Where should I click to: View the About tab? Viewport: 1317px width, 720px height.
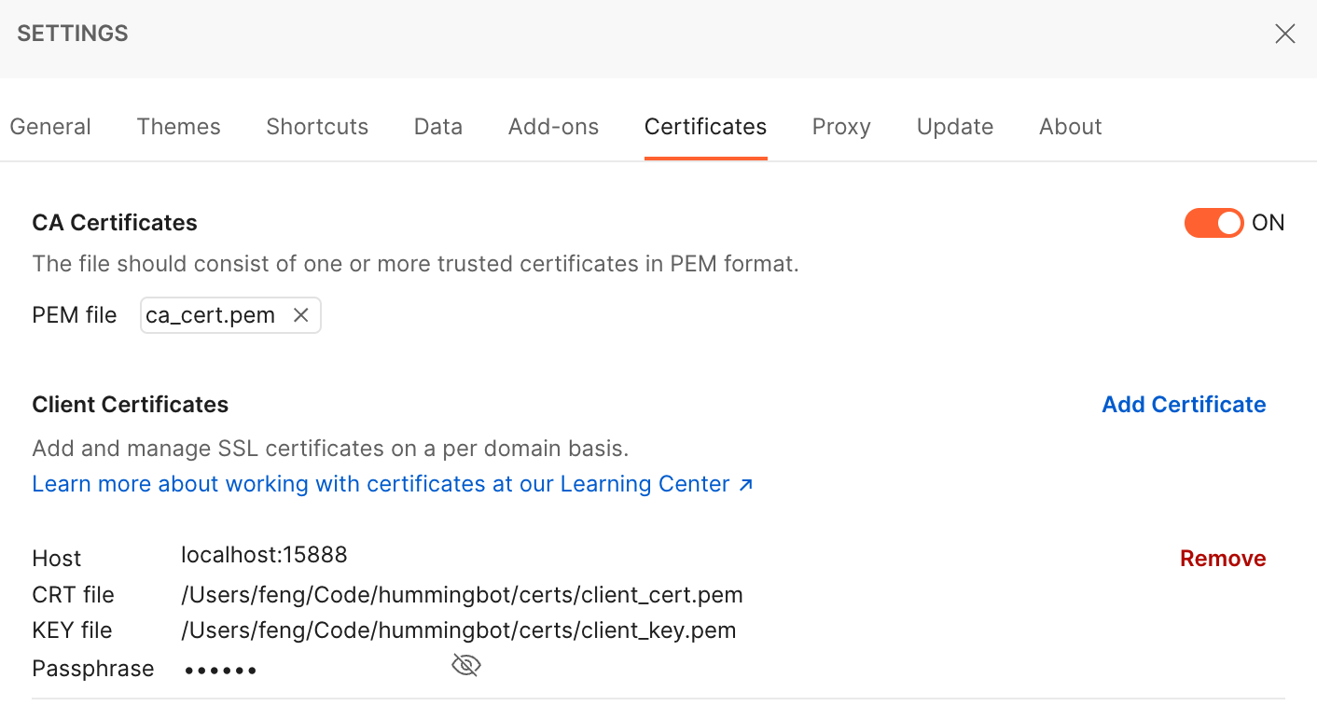pos(1071,127)
